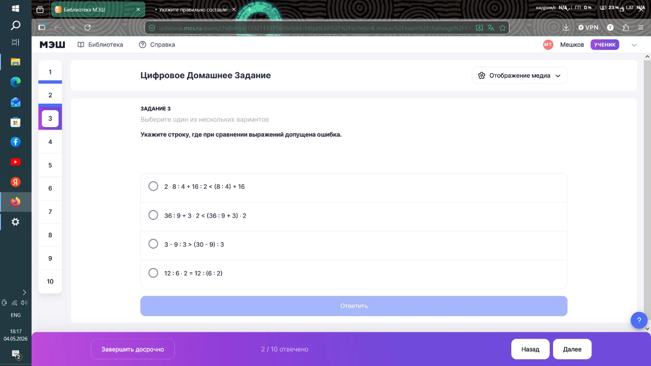Screen dimensions: 651x366
Task: Switch to question 5 in sidebar
Action: point(50,165)
